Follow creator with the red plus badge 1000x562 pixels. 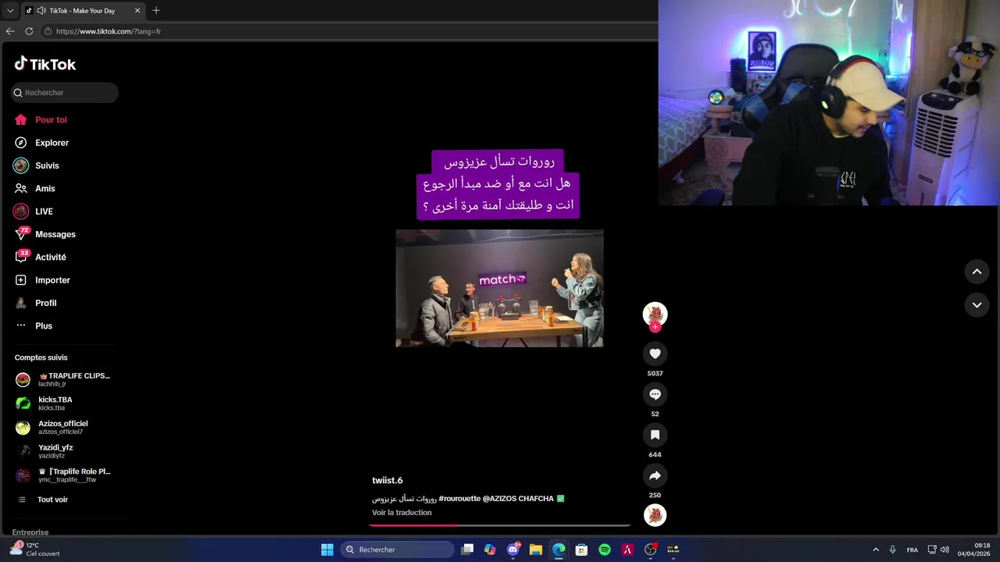click(655, 327)
